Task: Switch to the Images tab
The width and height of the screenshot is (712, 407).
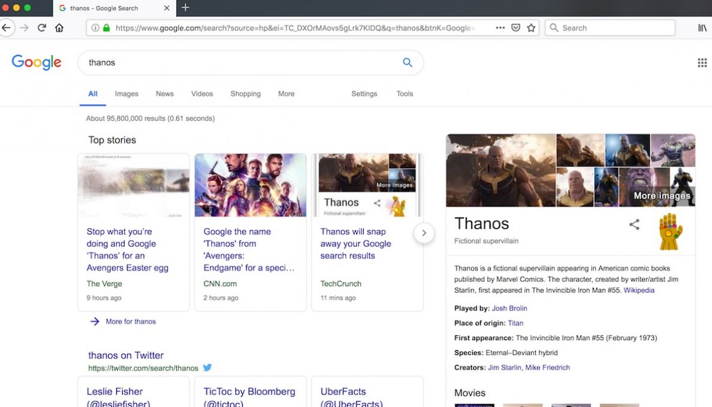Action: coord(126,94)
